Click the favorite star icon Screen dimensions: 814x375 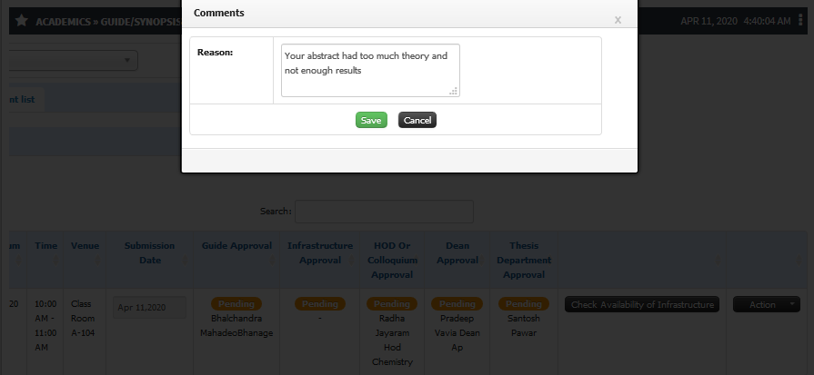[21, 21]
